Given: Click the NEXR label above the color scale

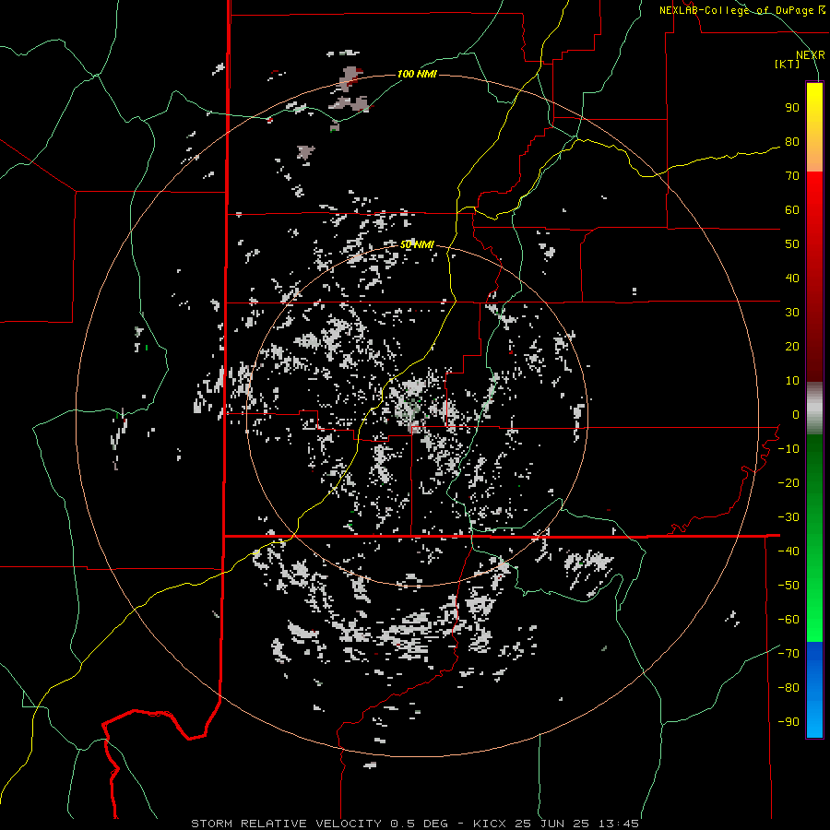Looking at the screenshot, I should click(x=811, y=55).
